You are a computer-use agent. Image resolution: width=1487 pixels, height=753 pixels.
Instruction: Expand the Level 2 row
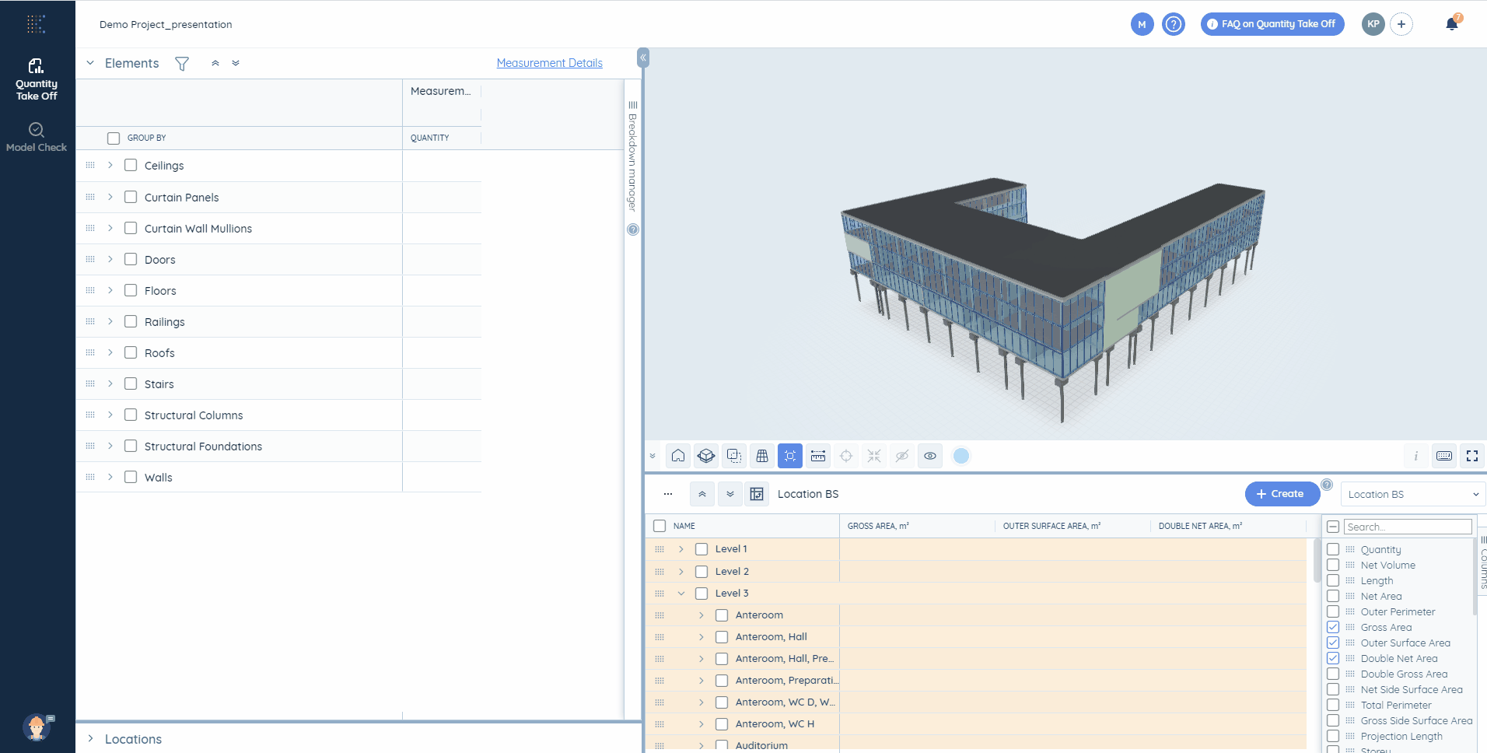pyautogui.click(x=681, y=571)
